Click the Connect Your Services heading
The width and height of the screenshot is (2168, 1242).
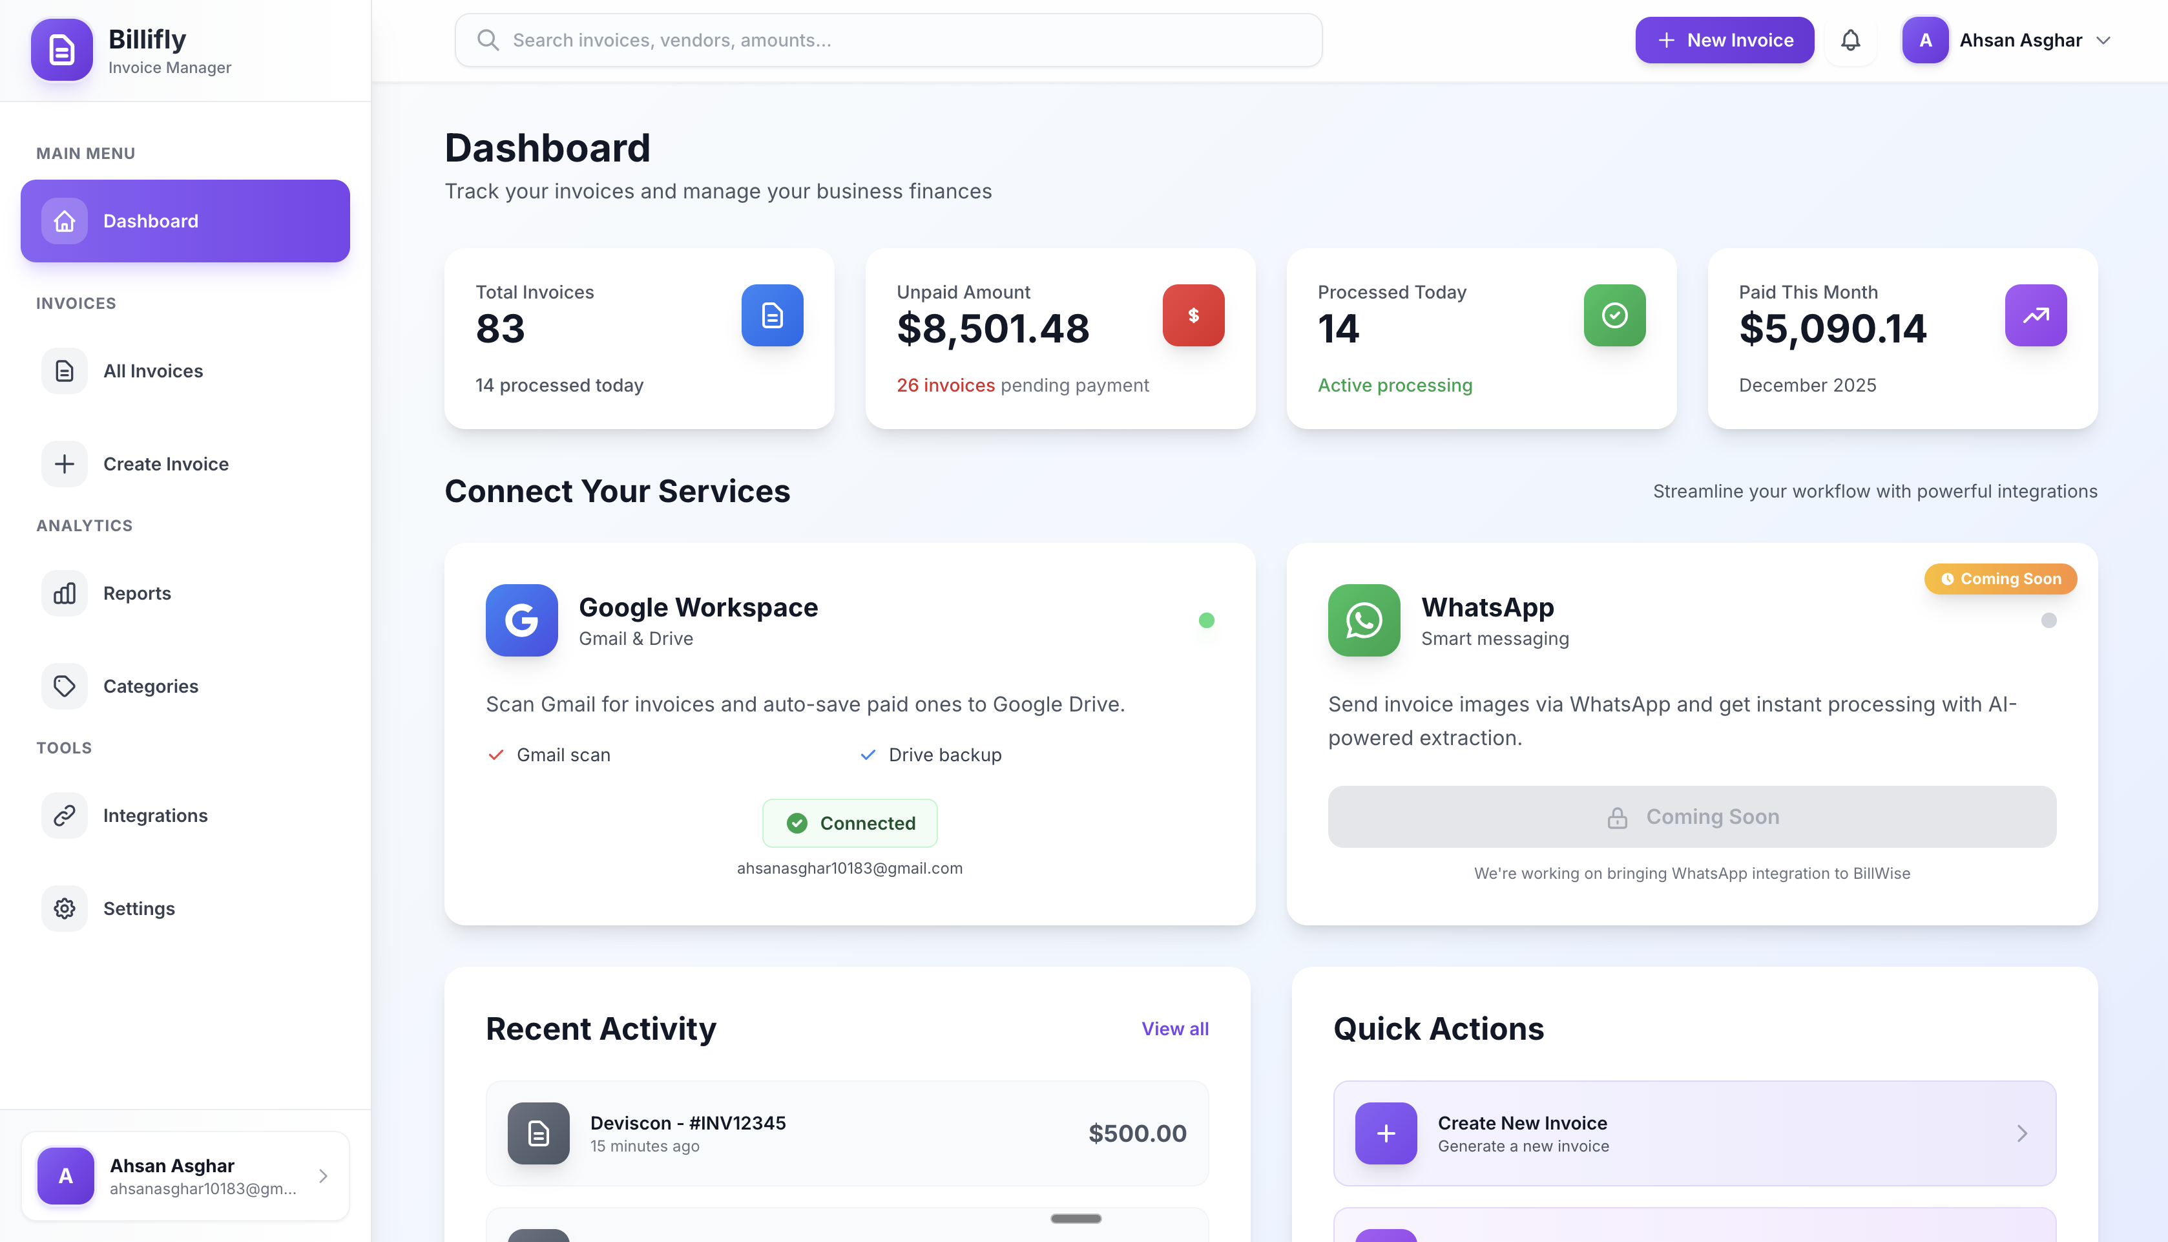pyautogui.click(x=617, y=491)
